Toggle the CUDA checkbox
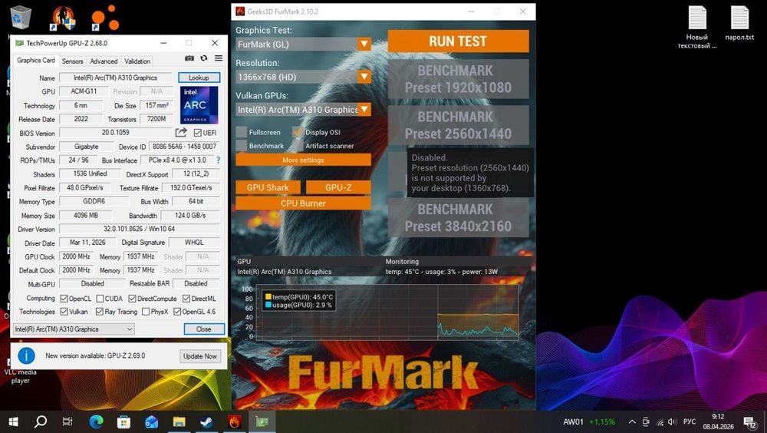The image size is (767, 433). click(x=100, y=299)
